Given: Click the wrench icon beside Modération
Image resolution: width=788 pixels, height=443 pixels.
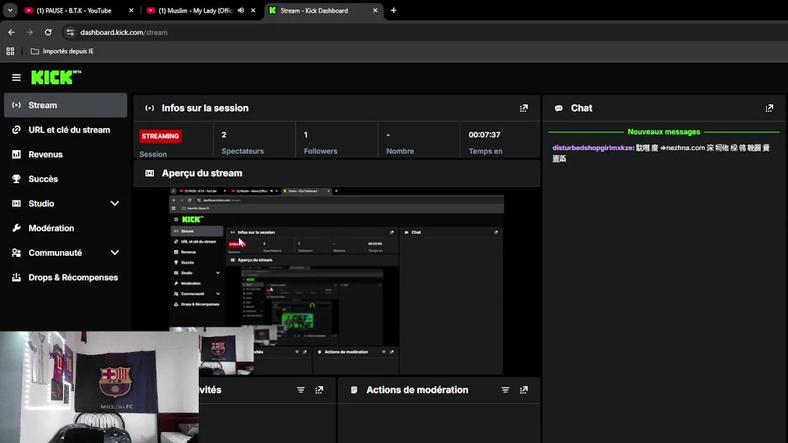Looking at the screenshot, I should click(x=17, y=228).
